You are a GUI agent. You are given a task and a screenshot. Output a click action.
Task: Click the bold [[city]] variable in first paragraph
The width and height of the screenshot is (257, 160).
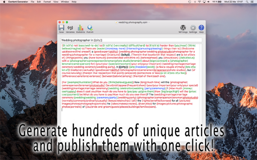(125, 55)
